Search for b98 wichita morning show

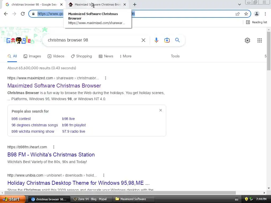(33, 131)
